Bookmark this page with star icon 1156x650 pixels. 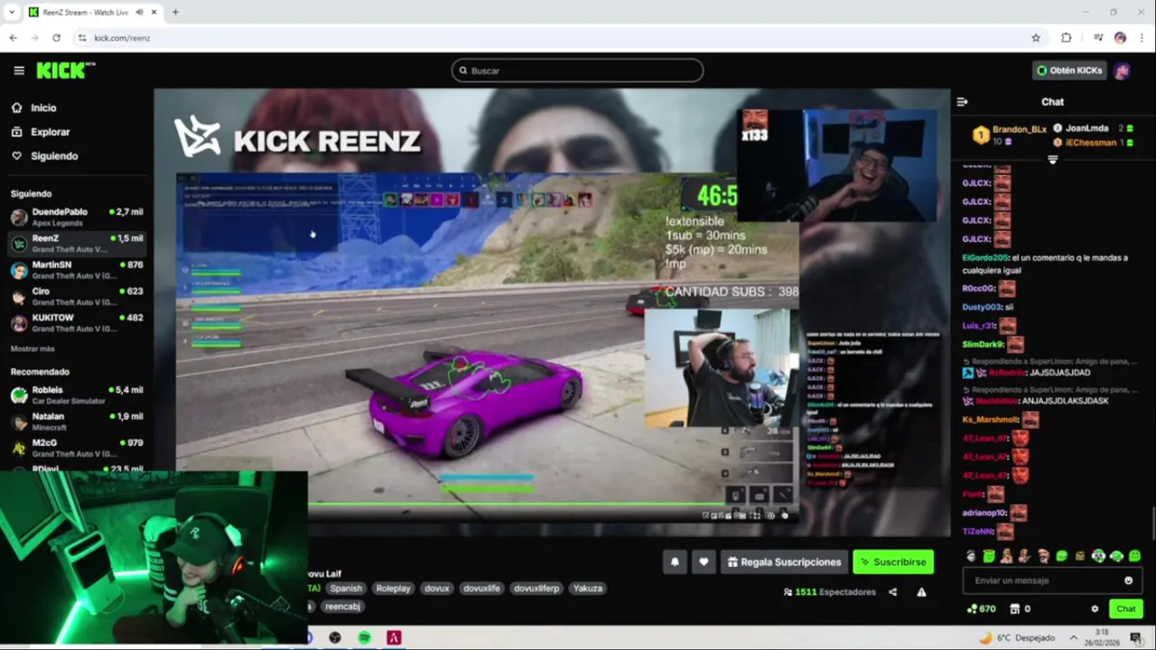pos(1036,38)
